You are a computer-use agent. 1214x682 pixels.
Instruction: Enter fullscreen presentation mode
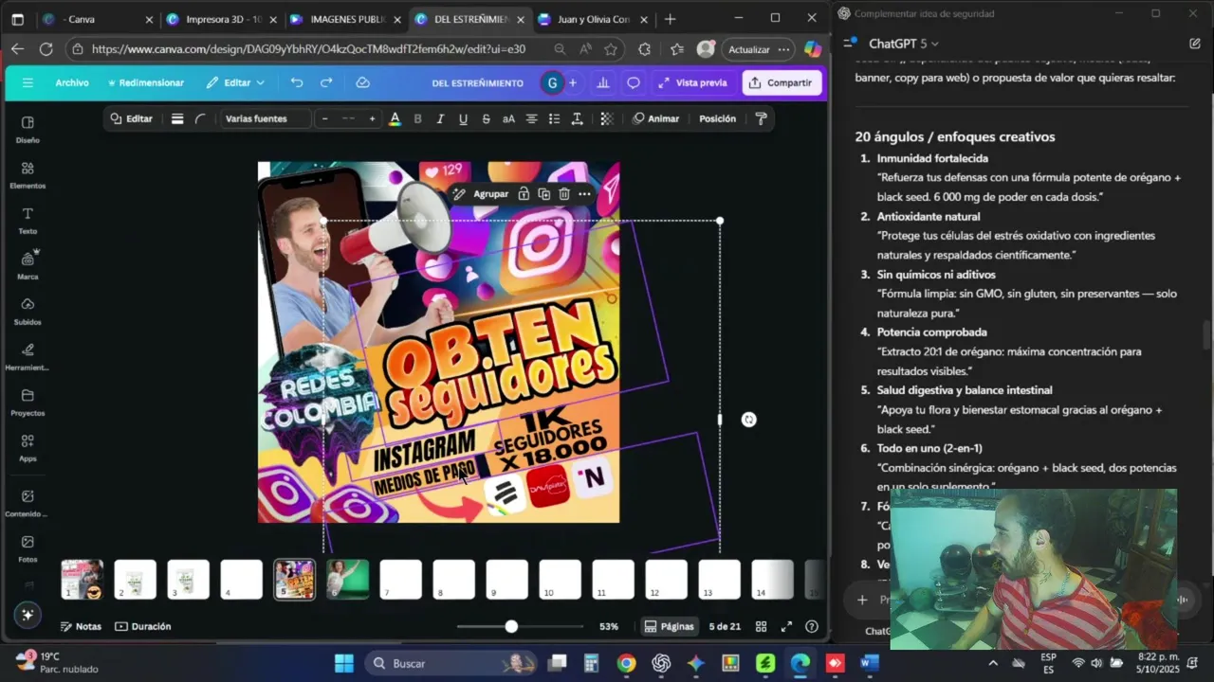(786, 627)
